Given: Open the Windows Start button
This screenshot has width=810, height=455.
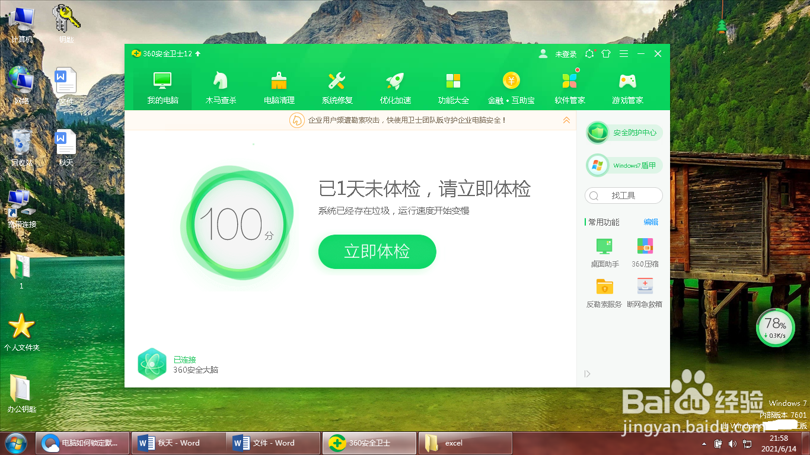Looking at the screenshot, I should [15, 443].
